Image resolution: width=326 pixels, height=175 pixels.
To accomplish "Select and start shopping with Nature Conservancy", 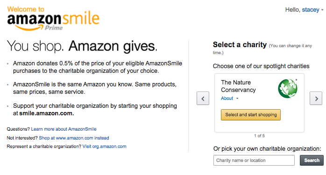I will [251, 115].
